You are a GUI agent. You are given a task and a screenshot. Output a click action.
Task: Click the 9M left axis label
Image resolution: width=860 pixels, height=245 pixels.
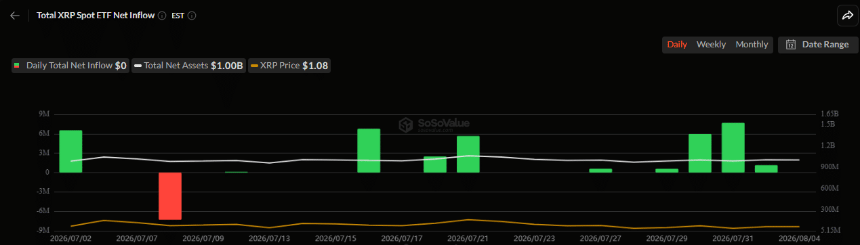click(43, 114)
